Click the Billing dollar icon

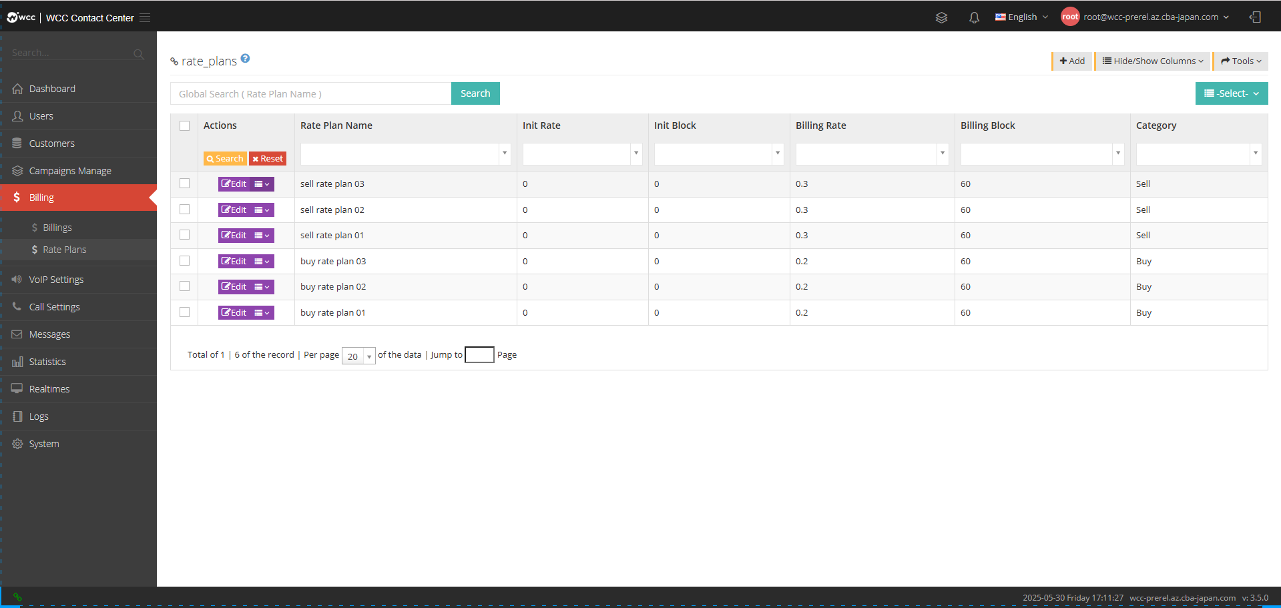click(17, 198)
